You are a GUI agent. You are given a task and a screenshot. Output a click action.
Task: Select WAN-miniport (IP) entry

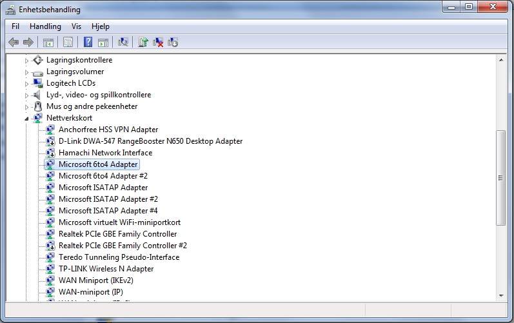tap(91, 292)
